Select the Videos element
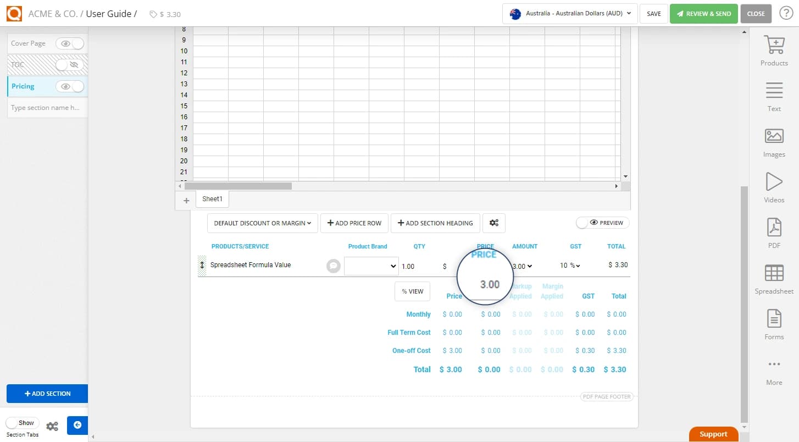The image size is (799, 442). [774, 187]
